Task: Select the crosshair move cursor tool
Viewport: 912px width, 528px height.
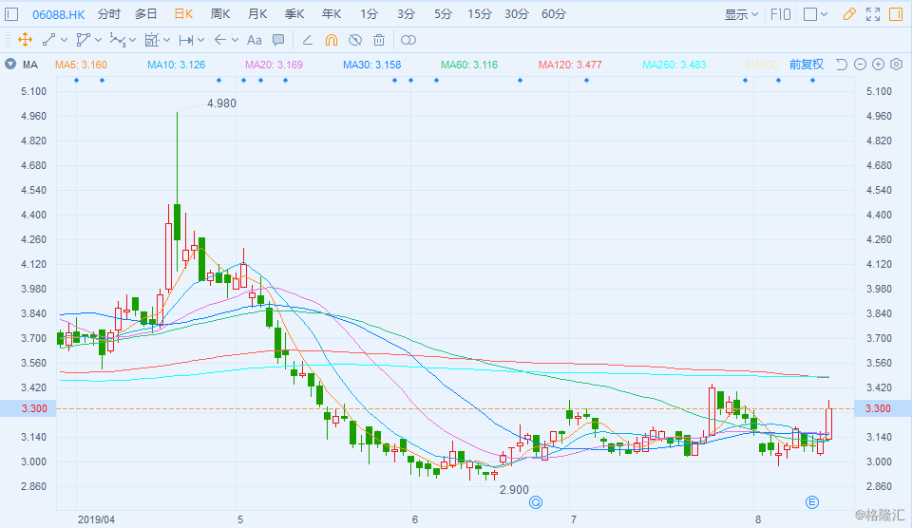Action: (x=25, y=40)
